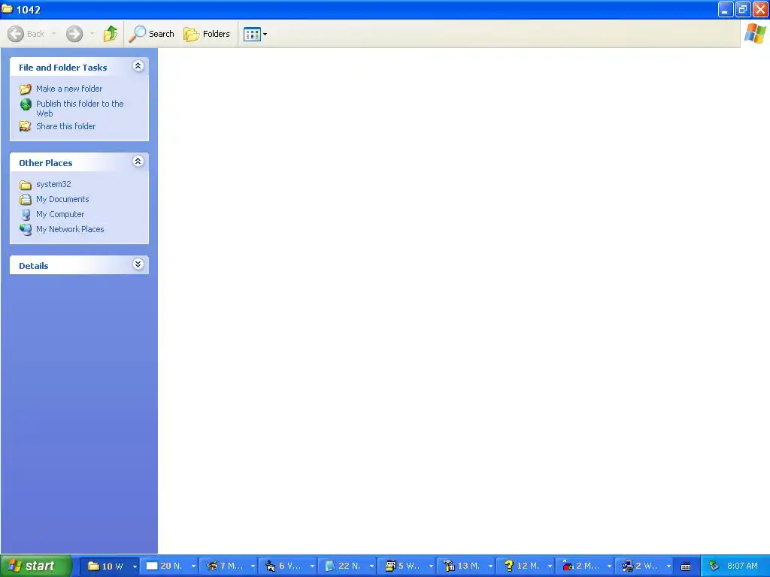Open the 2 W taskbar group
Image resolution: width=770 pixels, height=577 pixels.
tap(644, 566)
